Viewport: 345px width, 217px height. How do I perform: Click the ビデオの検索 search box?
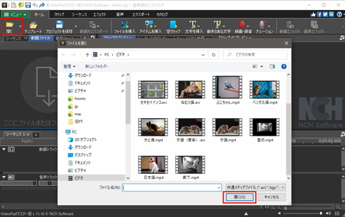coord(255,55)
